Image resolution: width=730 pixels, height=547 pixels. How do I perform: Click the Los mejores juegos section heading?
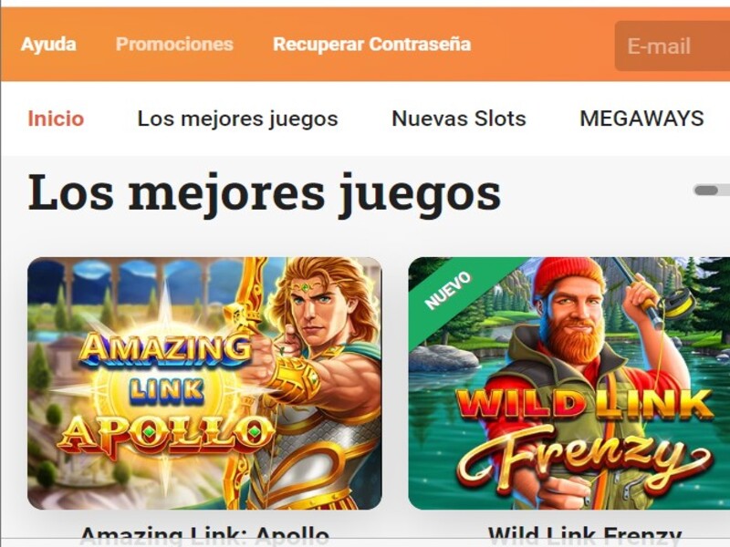pos(265,192)
